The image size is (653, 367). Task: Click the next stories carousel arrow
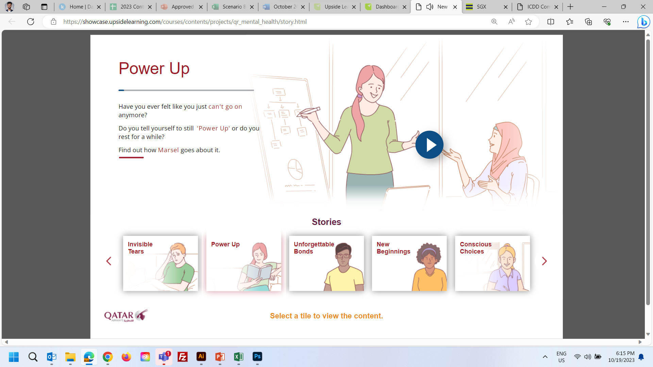[544, 261]
